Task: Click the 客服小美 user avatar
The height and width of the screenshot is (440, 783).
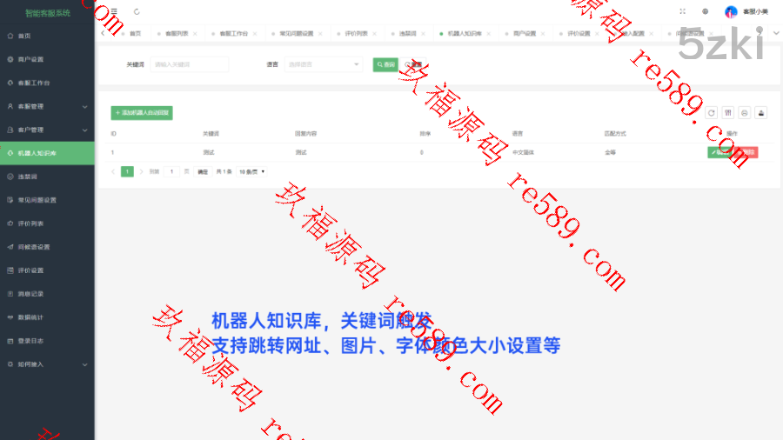Action: click(x=731, y=11)
